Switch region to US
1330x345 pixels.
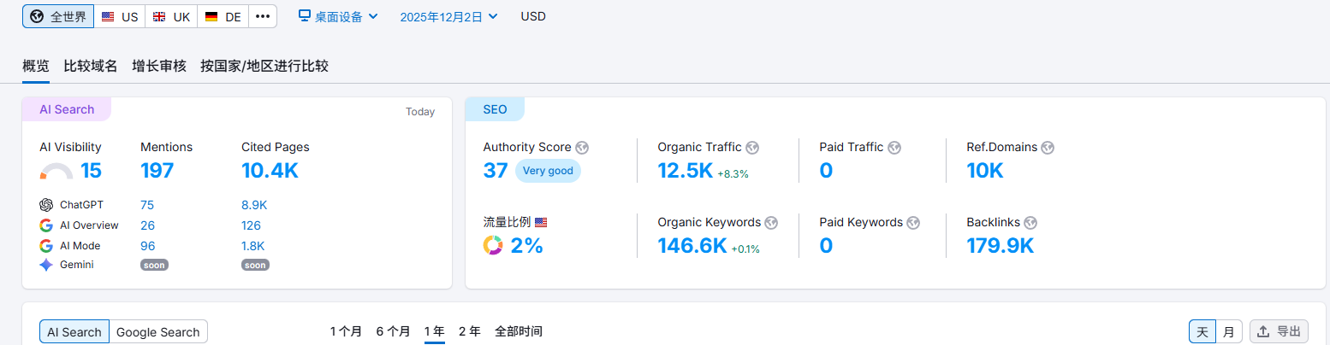[x=120, y=16]
